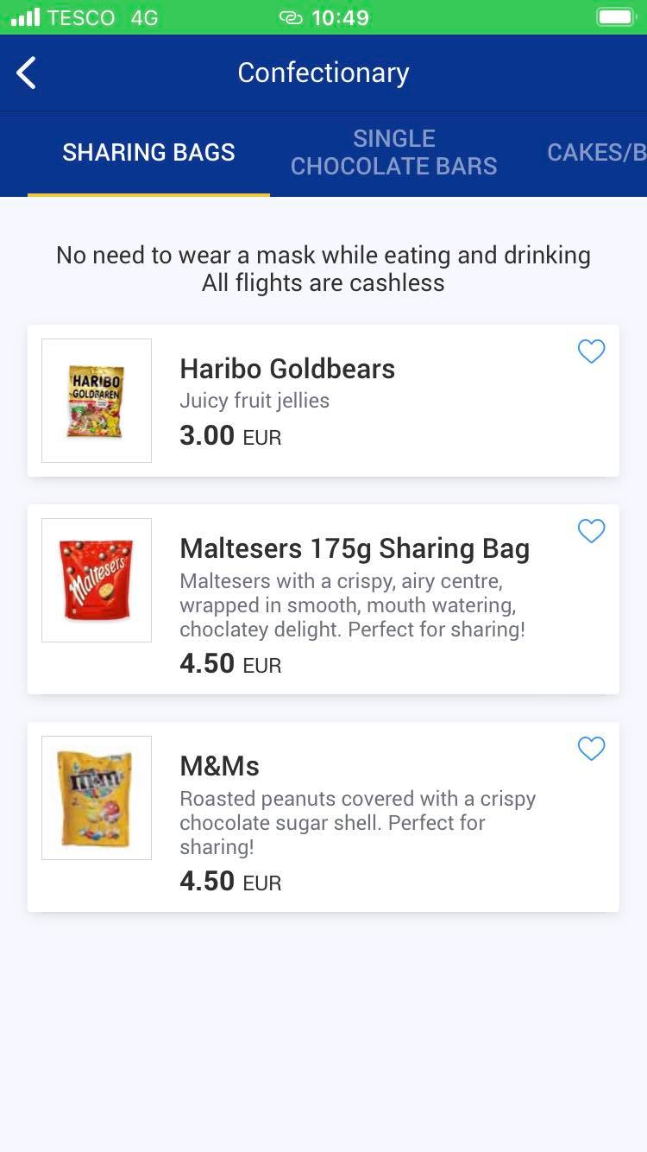
Task: Favorite Haribo Goldbears with heart icon
Action: coord(591,351)
